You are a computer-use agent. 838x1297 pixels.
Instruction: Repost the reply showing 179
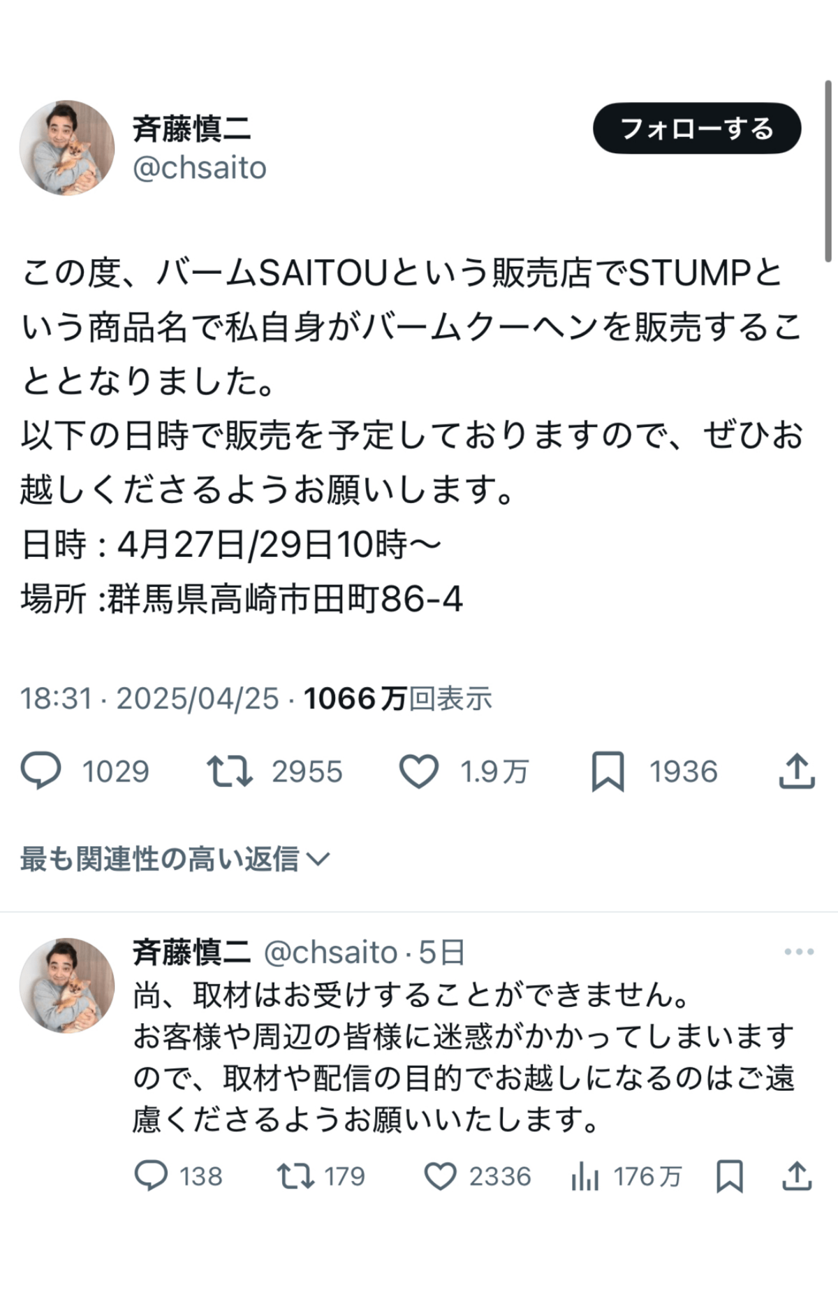click(x=296, y=1175)
